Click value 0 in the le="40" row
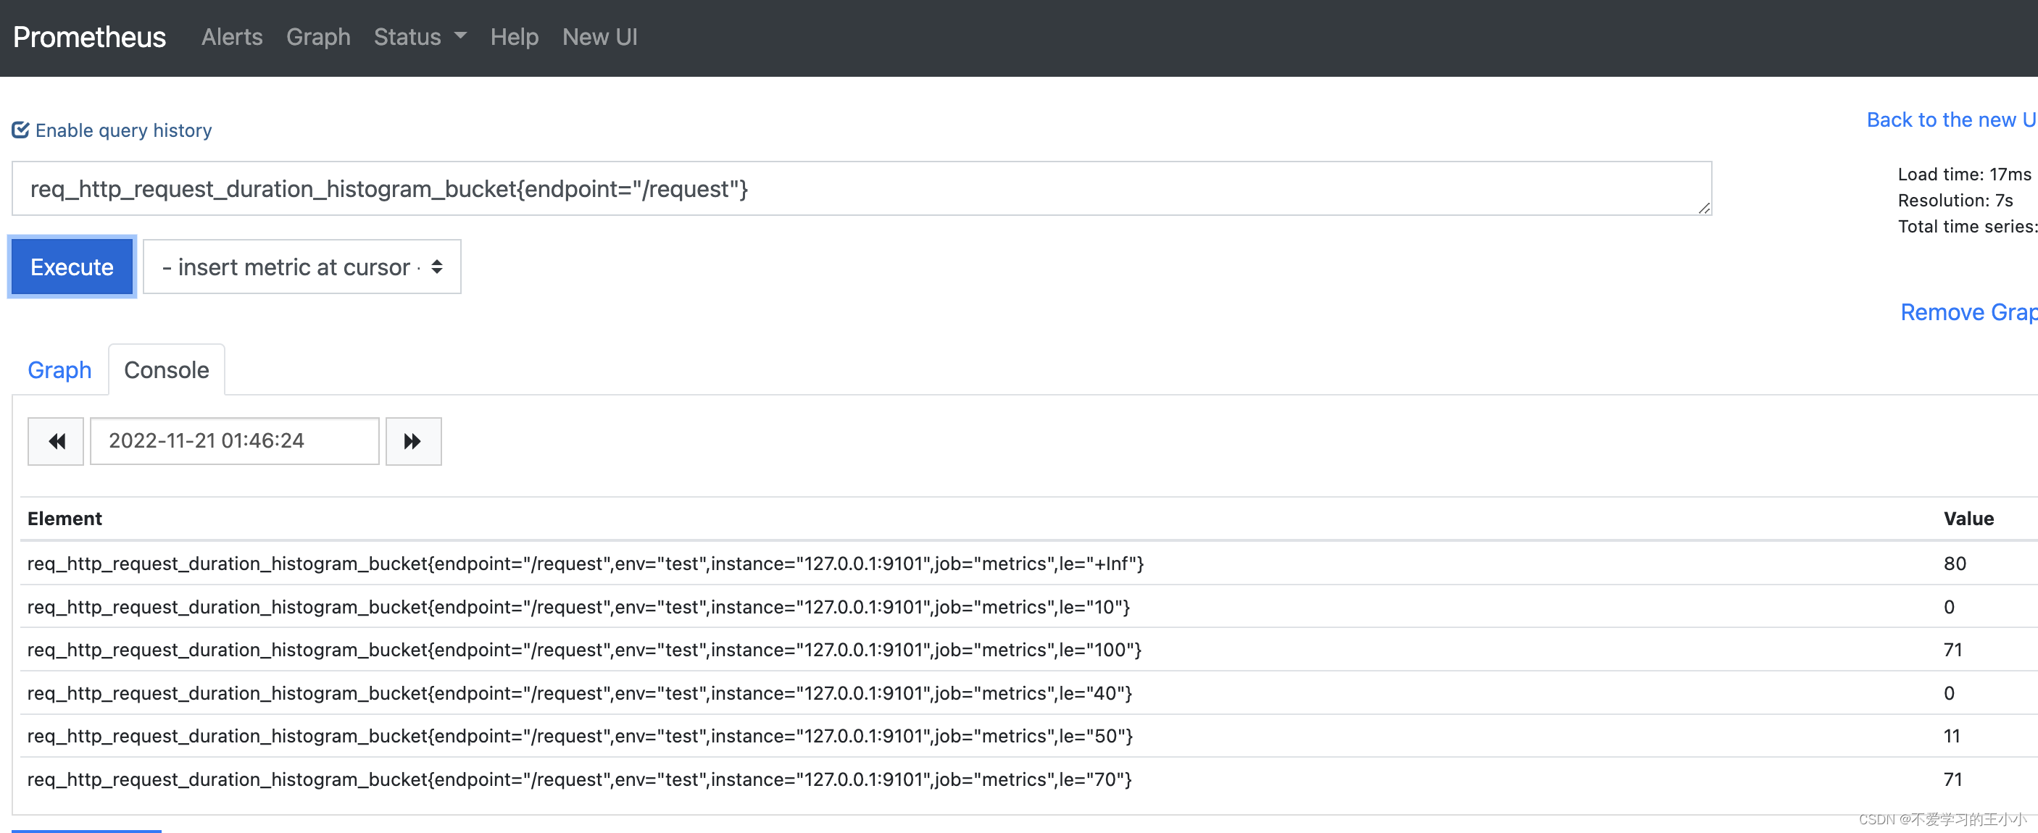Screen dimensions: 2038x833 1949,693
